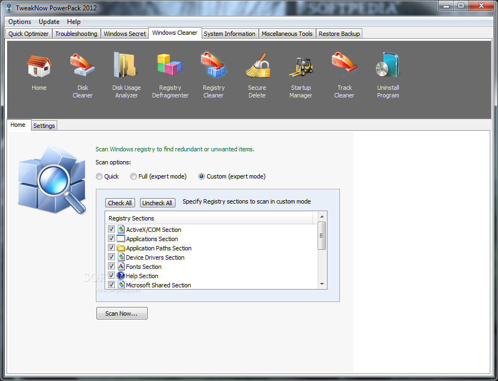Start the scan with Scan Now
Image resolution: width=498 pixels, height=381 pixels.
(122, 314)
